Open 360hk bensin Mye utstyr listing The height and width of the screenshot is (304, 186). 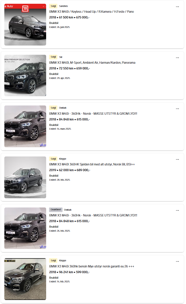tap(92, 267)
